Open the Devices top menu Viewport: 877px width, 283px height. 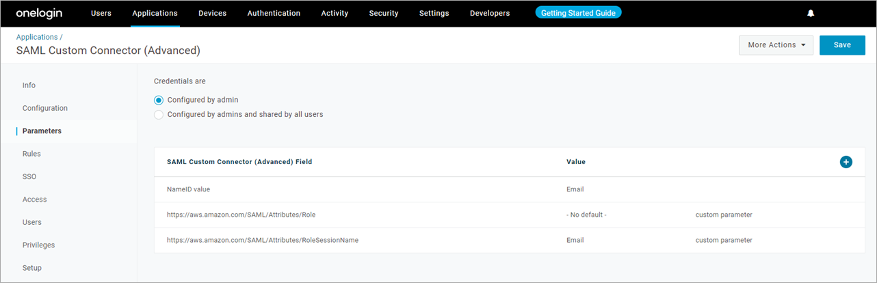click(213, 13)
